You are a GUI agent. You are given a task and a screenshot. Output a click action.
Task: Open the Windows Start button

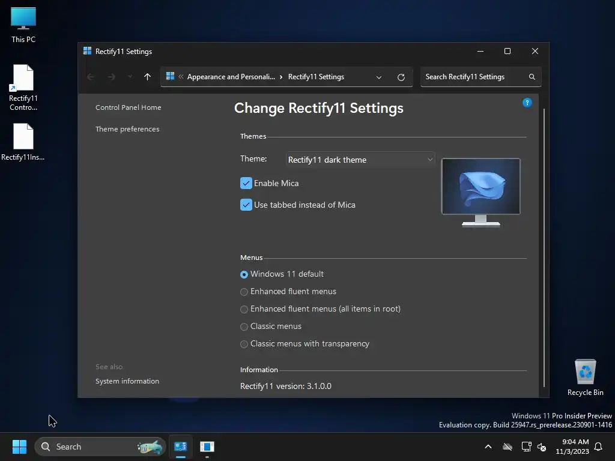19,447
